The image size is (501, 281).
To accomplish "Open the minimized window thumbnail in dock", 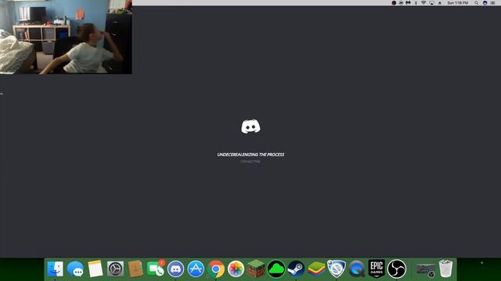I will pos(426,269).
